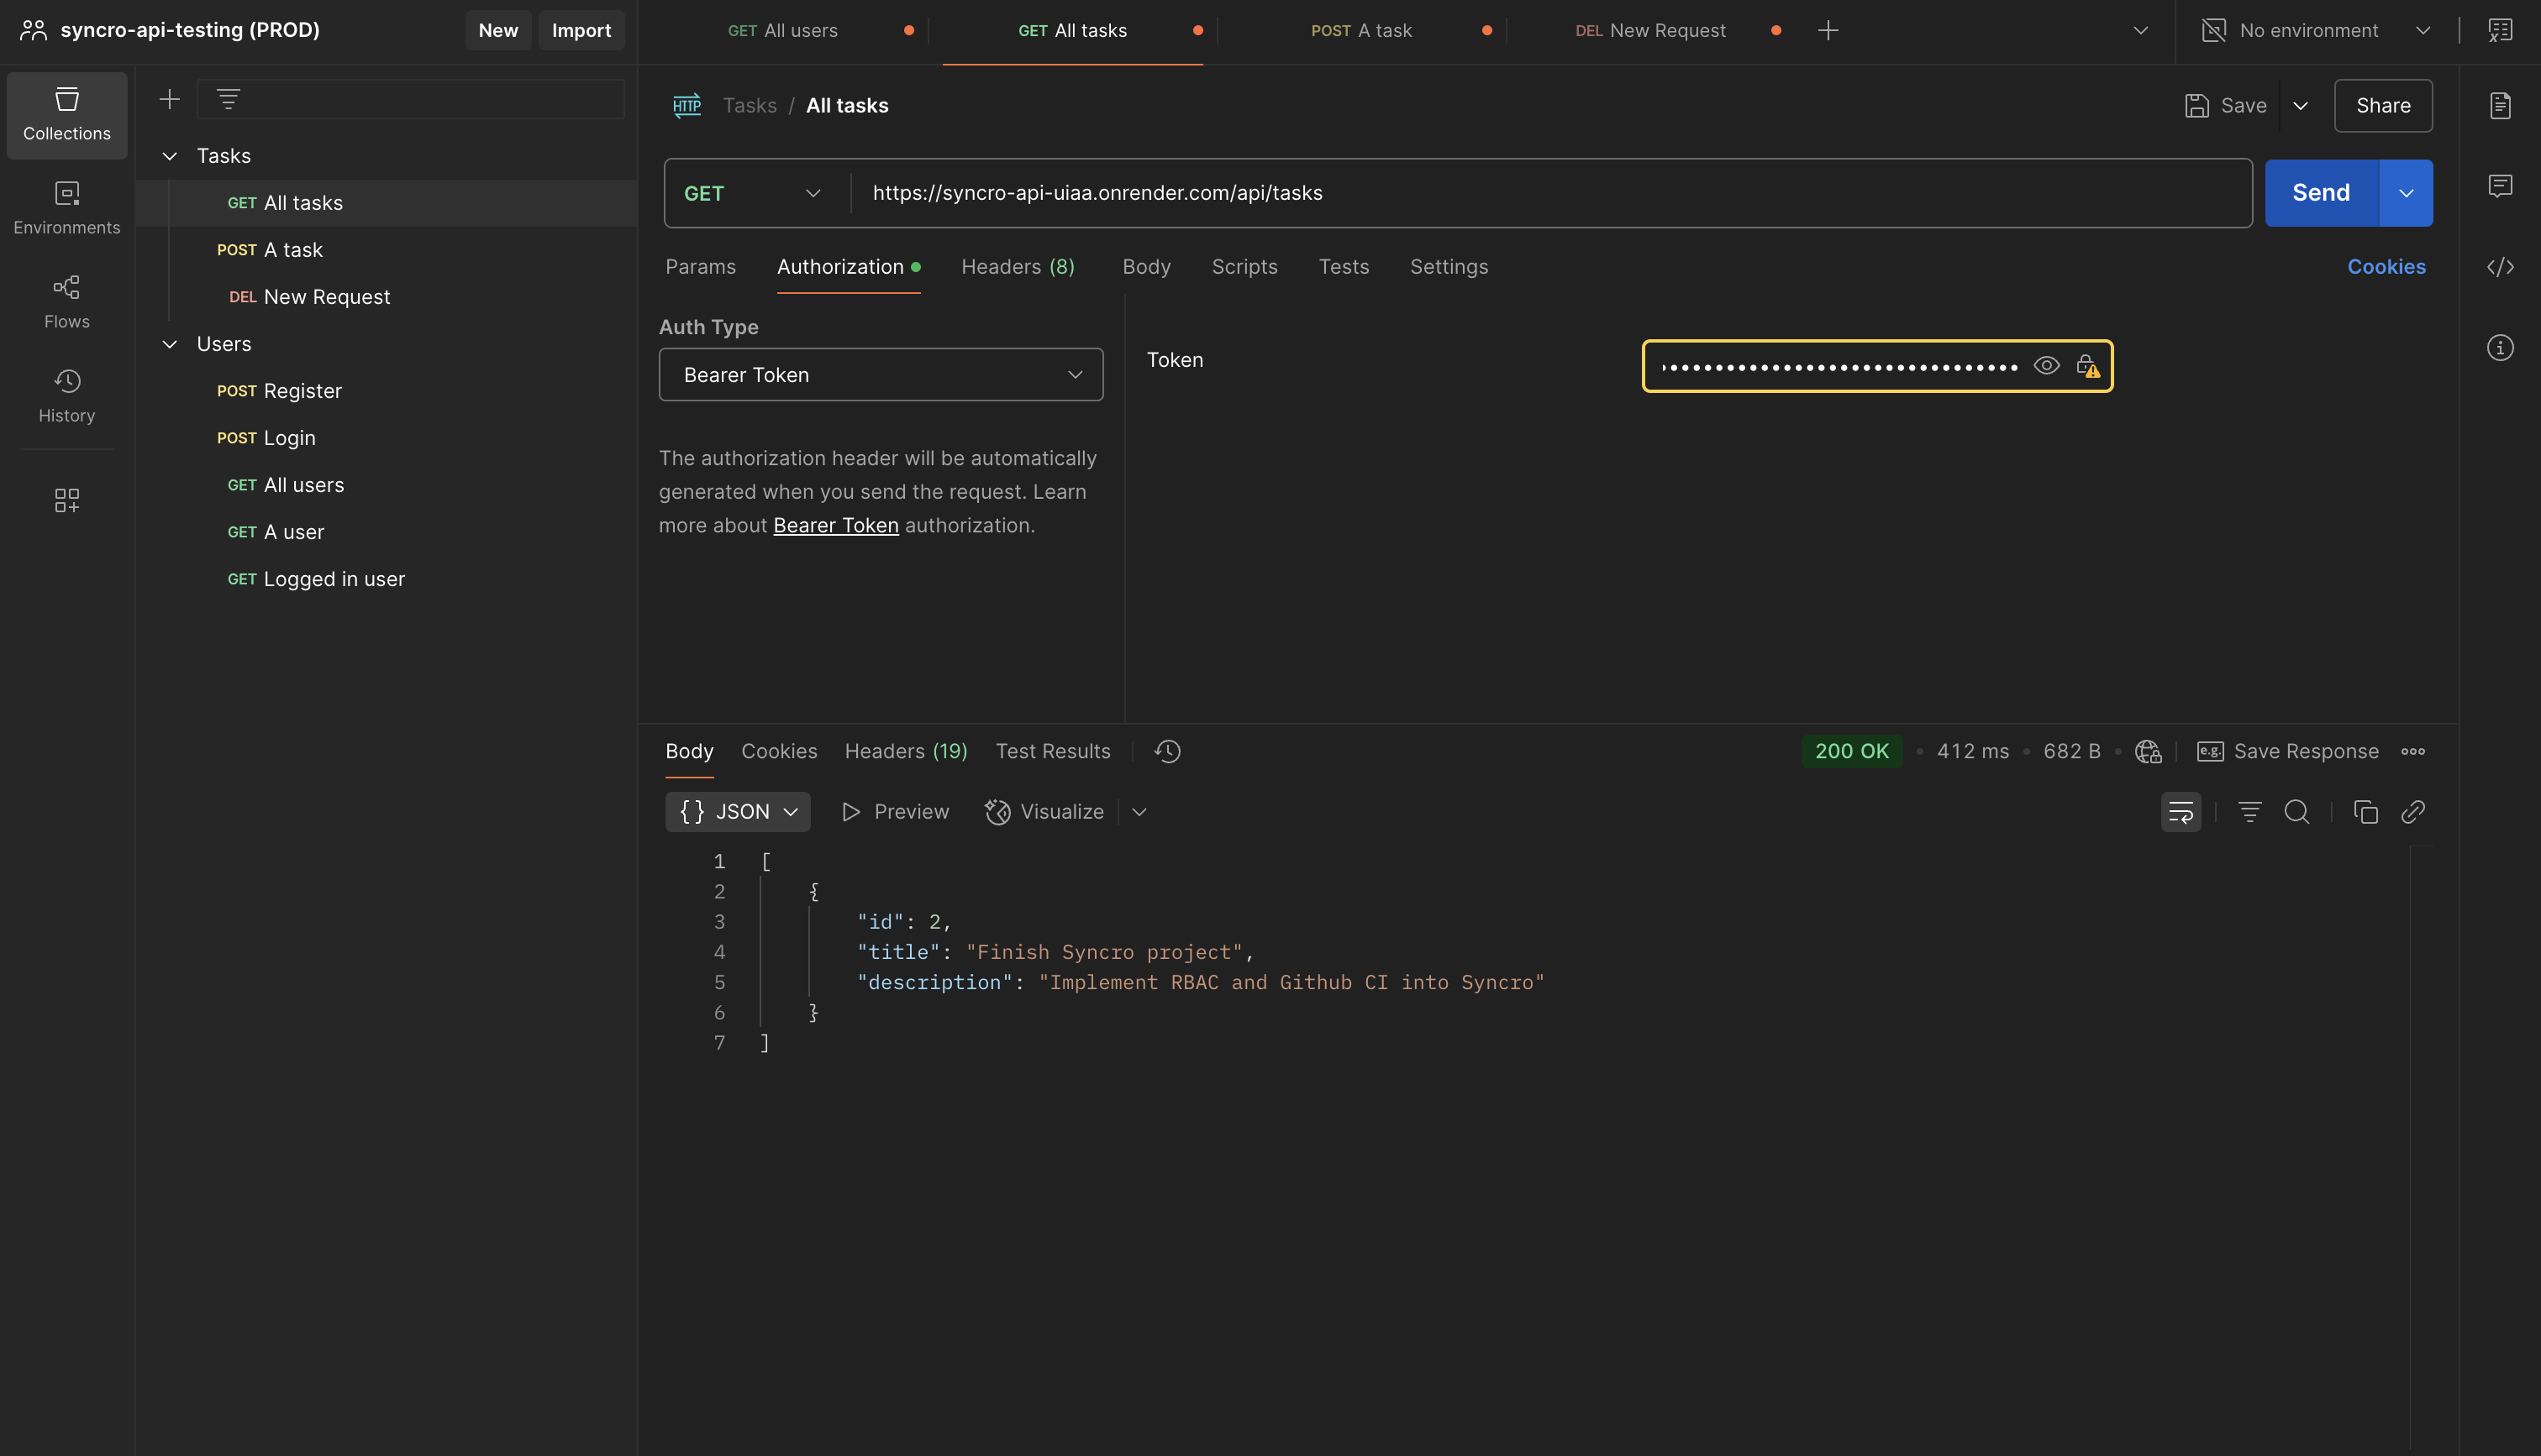Search within the response body
The height and width of the screenshot is (1456, 2541).
[2297, 812]
